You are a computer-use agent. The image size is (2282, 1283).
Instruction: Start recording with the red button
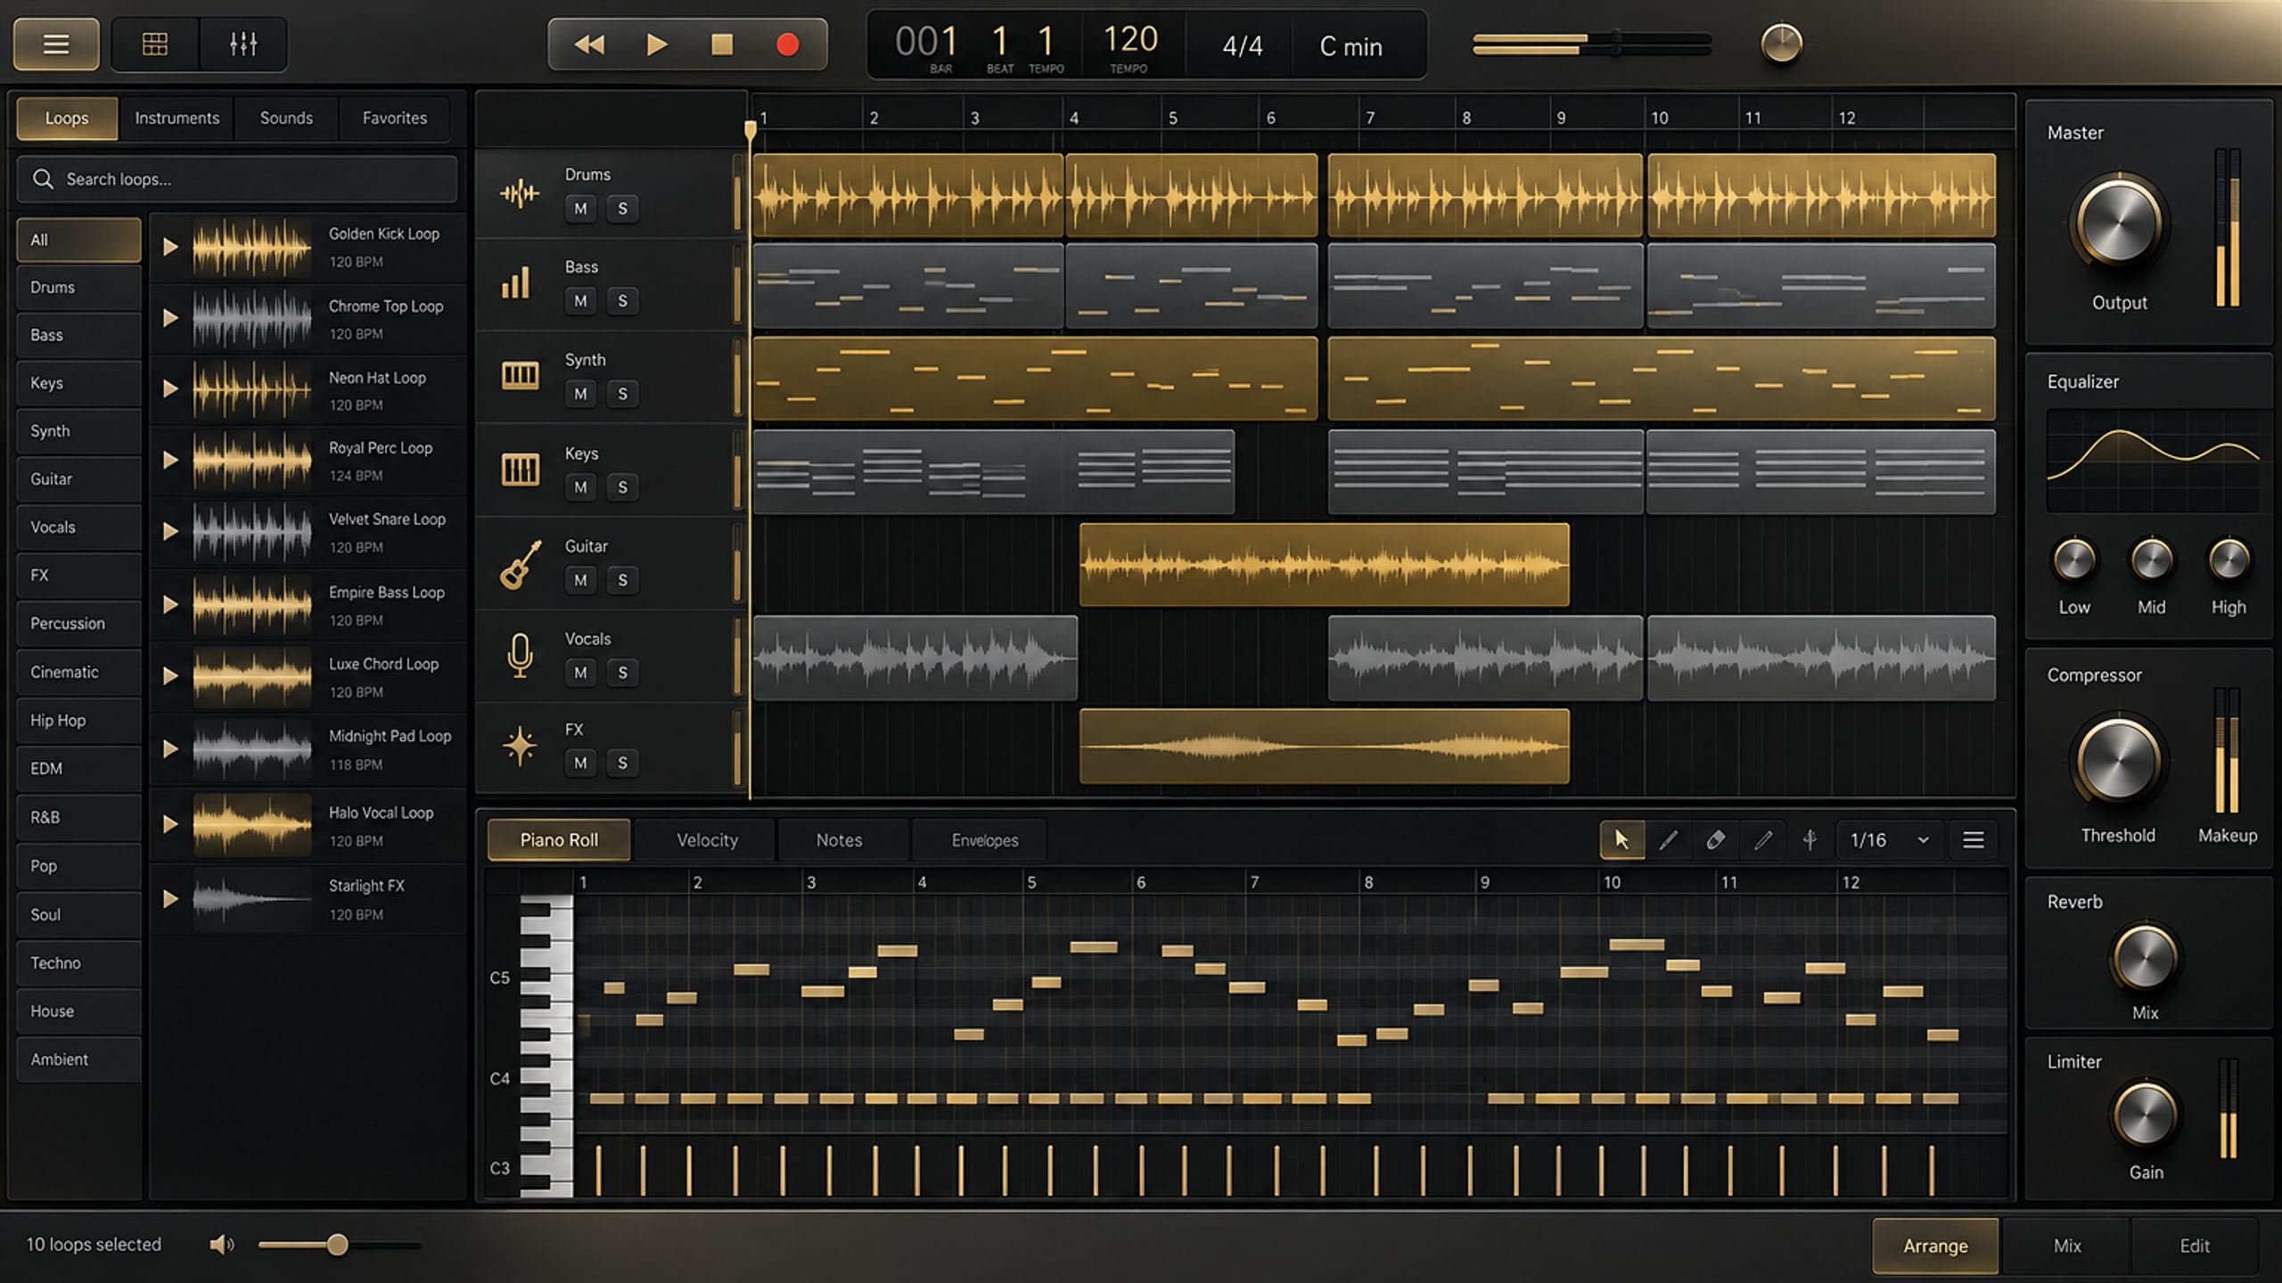(x=787, y=45)
